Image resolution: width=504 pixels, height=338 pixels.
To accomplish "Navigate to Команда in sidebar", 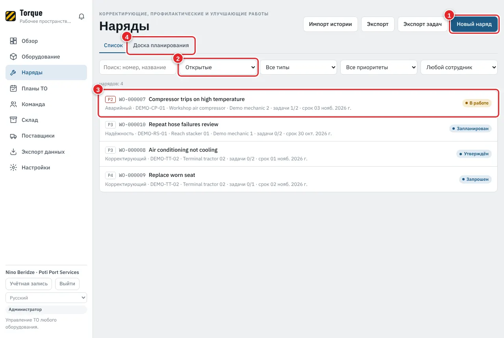I will point(46,104).
